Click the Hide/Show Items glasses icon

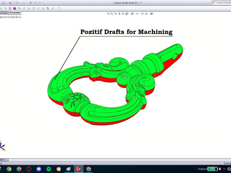[137, 14]
